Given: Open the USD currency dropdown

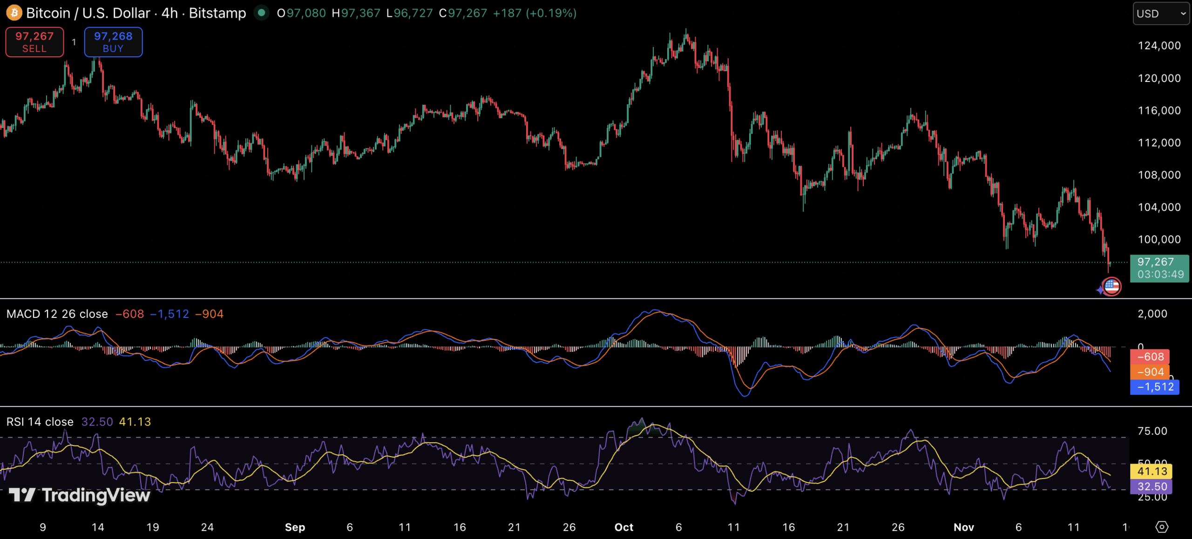Looking at the screenshot, I should pyautogui.click(x=1160, y=13).
